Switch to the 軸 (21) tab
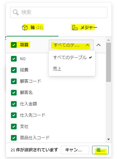118x159 pixels. click(32, 28)
